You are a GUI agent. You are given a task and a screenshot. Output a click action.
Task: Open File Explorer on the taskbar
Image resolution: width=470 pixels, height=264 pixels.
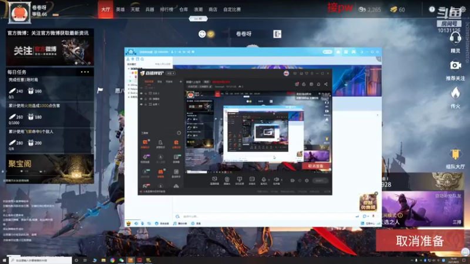point(103,260)
